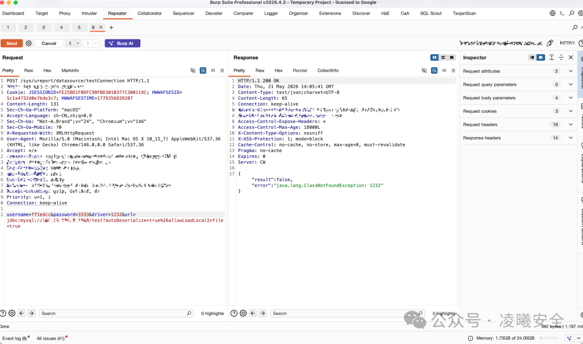Open Response editor options menu icon
583x344 pixels.
pos(453,70)
